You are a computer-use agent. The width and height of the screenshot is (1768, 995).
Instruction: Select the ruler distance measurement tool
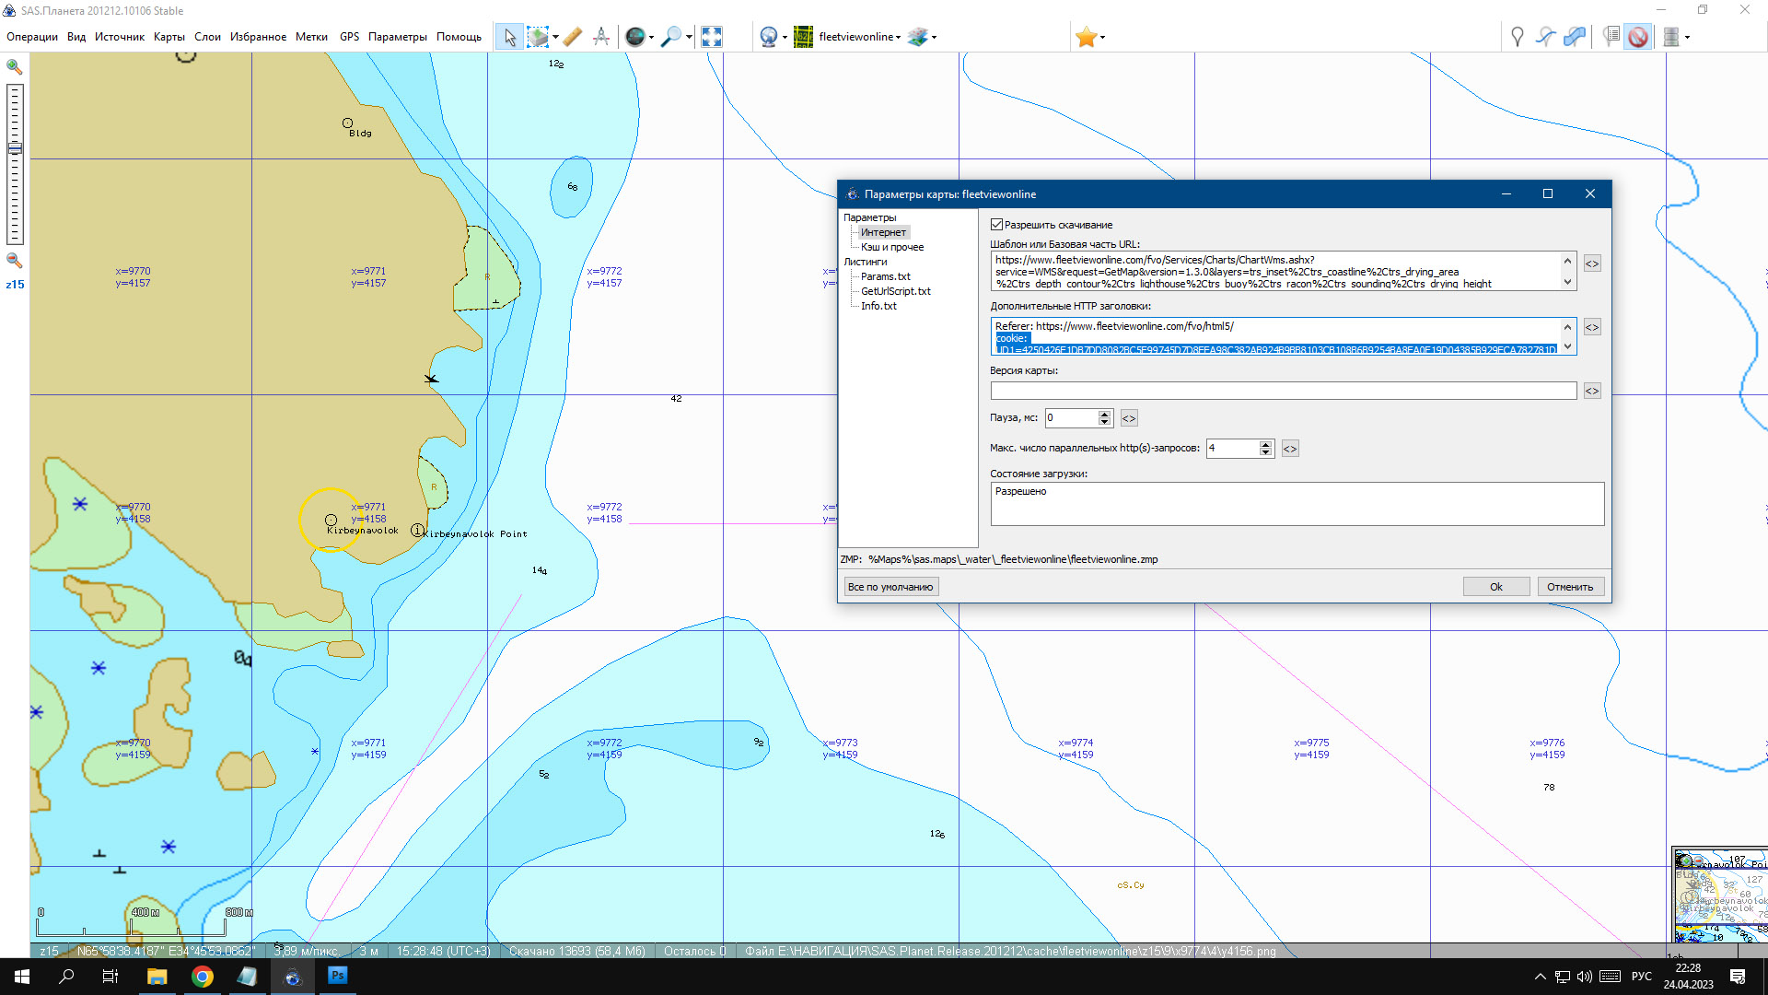pos(572,37)
